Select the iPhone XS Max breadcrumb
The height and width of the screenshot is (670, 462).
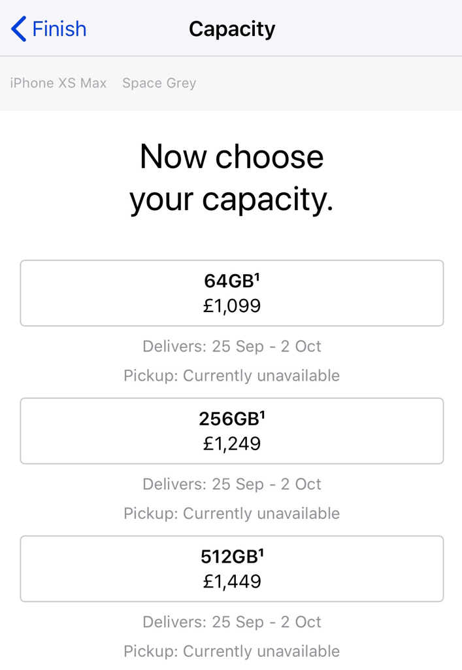58,83
